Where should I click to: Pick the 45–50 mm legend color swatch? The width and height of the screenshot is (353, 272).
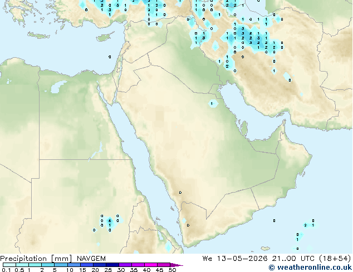coord(164,265)
